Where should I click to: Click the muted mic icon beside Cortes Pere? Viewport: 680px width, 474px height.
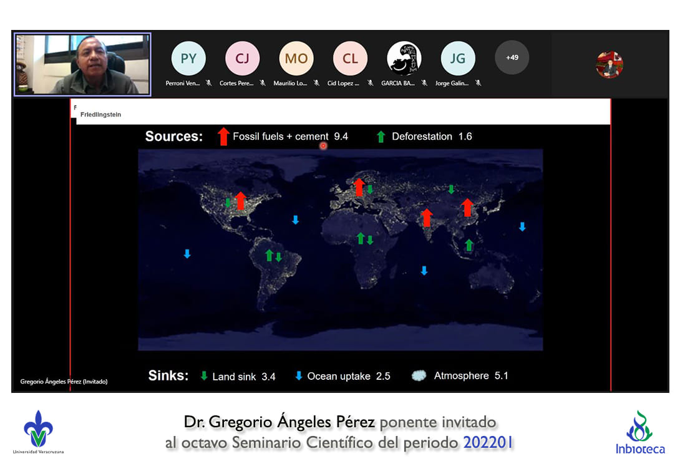[263, 83]
